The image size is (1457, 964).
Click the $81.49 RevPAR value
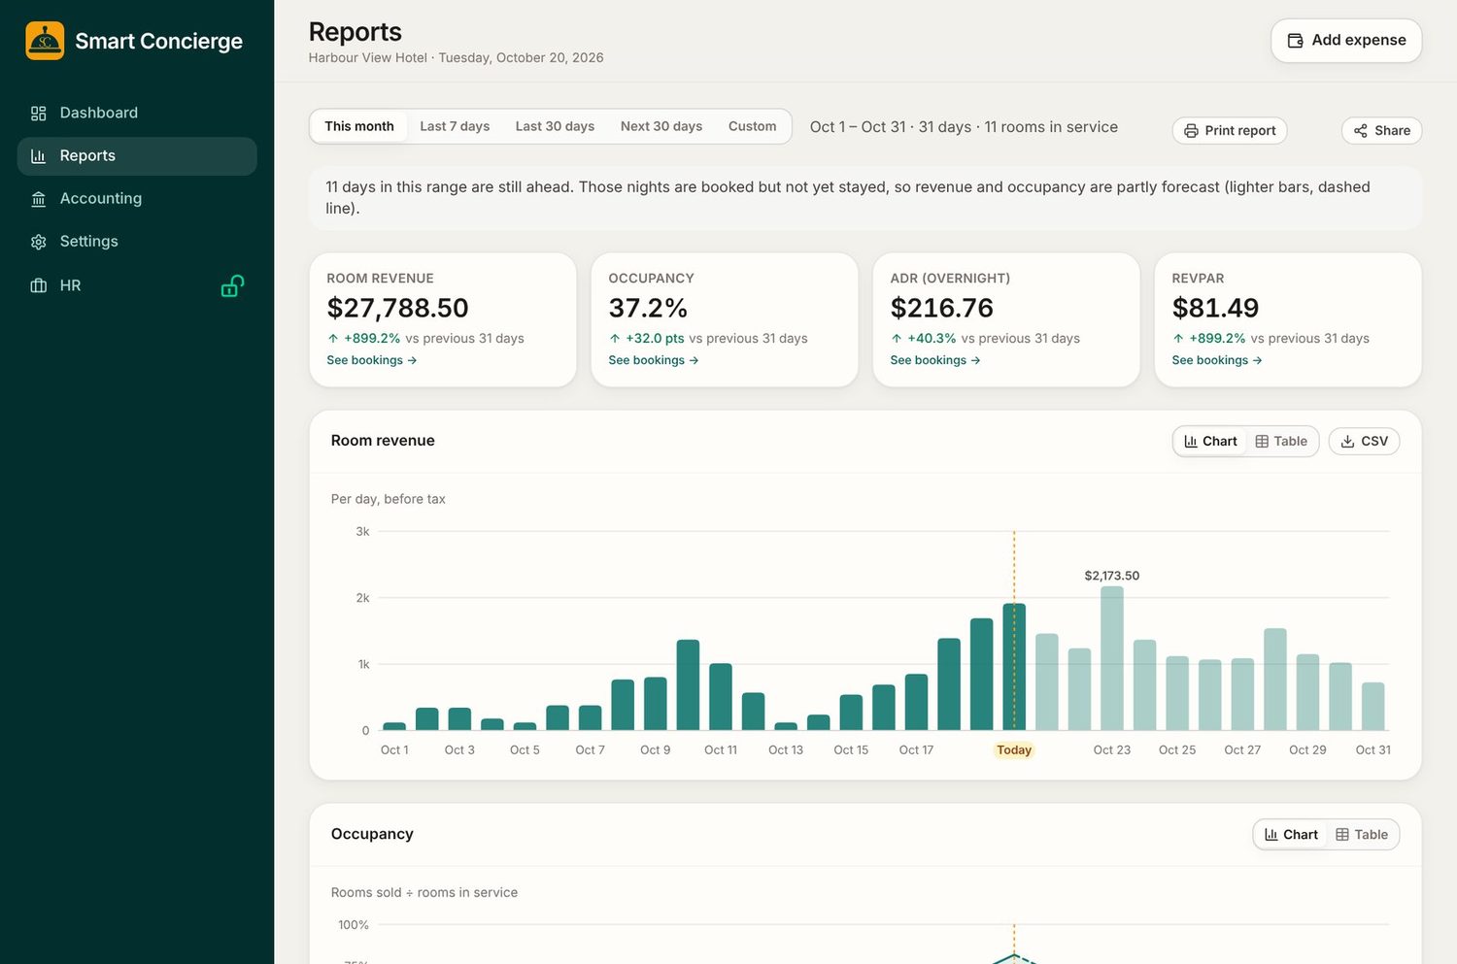point(1215,308)
